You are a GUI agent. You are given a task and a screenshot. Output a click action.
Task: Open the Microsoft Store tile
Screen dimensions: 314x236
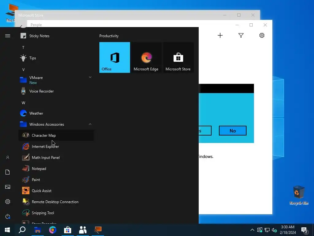(178, 57)
